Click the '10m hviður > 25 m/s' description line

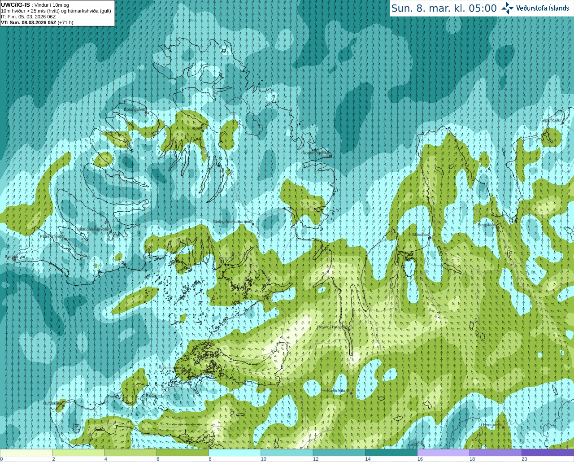(x=56, y=11)
